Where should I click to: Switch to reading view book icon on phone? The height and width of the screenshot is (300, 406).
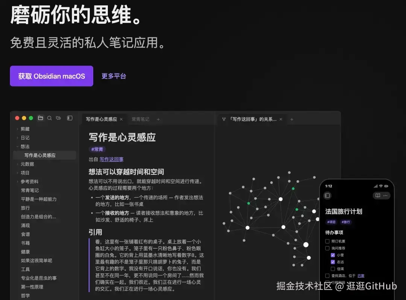(378, 195)
